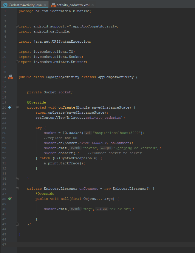Click the activity_cadastro layout reference
Screen dimensions: 195x253
click(103, 118)
